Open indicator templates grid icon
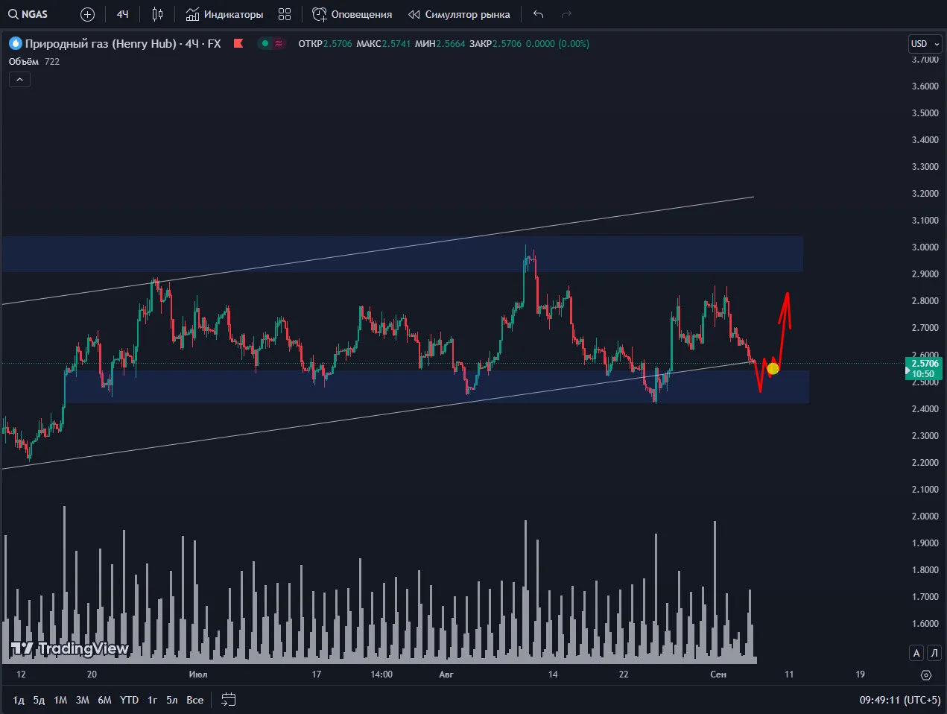Viewport: 947px width, 714px height. pyautogui.click(x=285, y=14)
